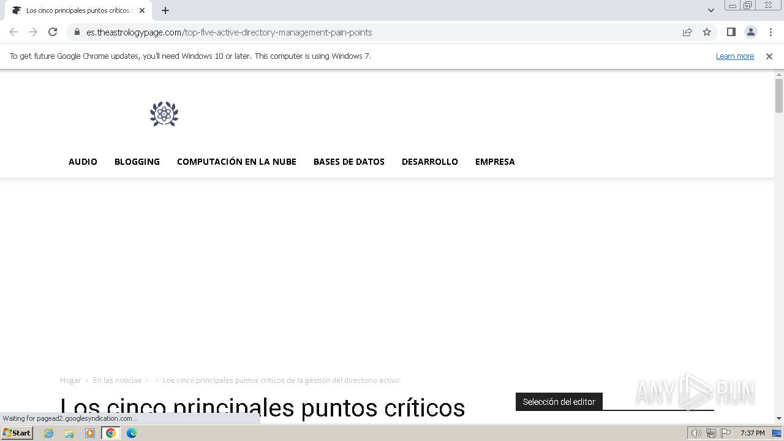Open Microsoft Edge from taskbar
The width and height of the screenshot is (784, 441).
(132, 433)
